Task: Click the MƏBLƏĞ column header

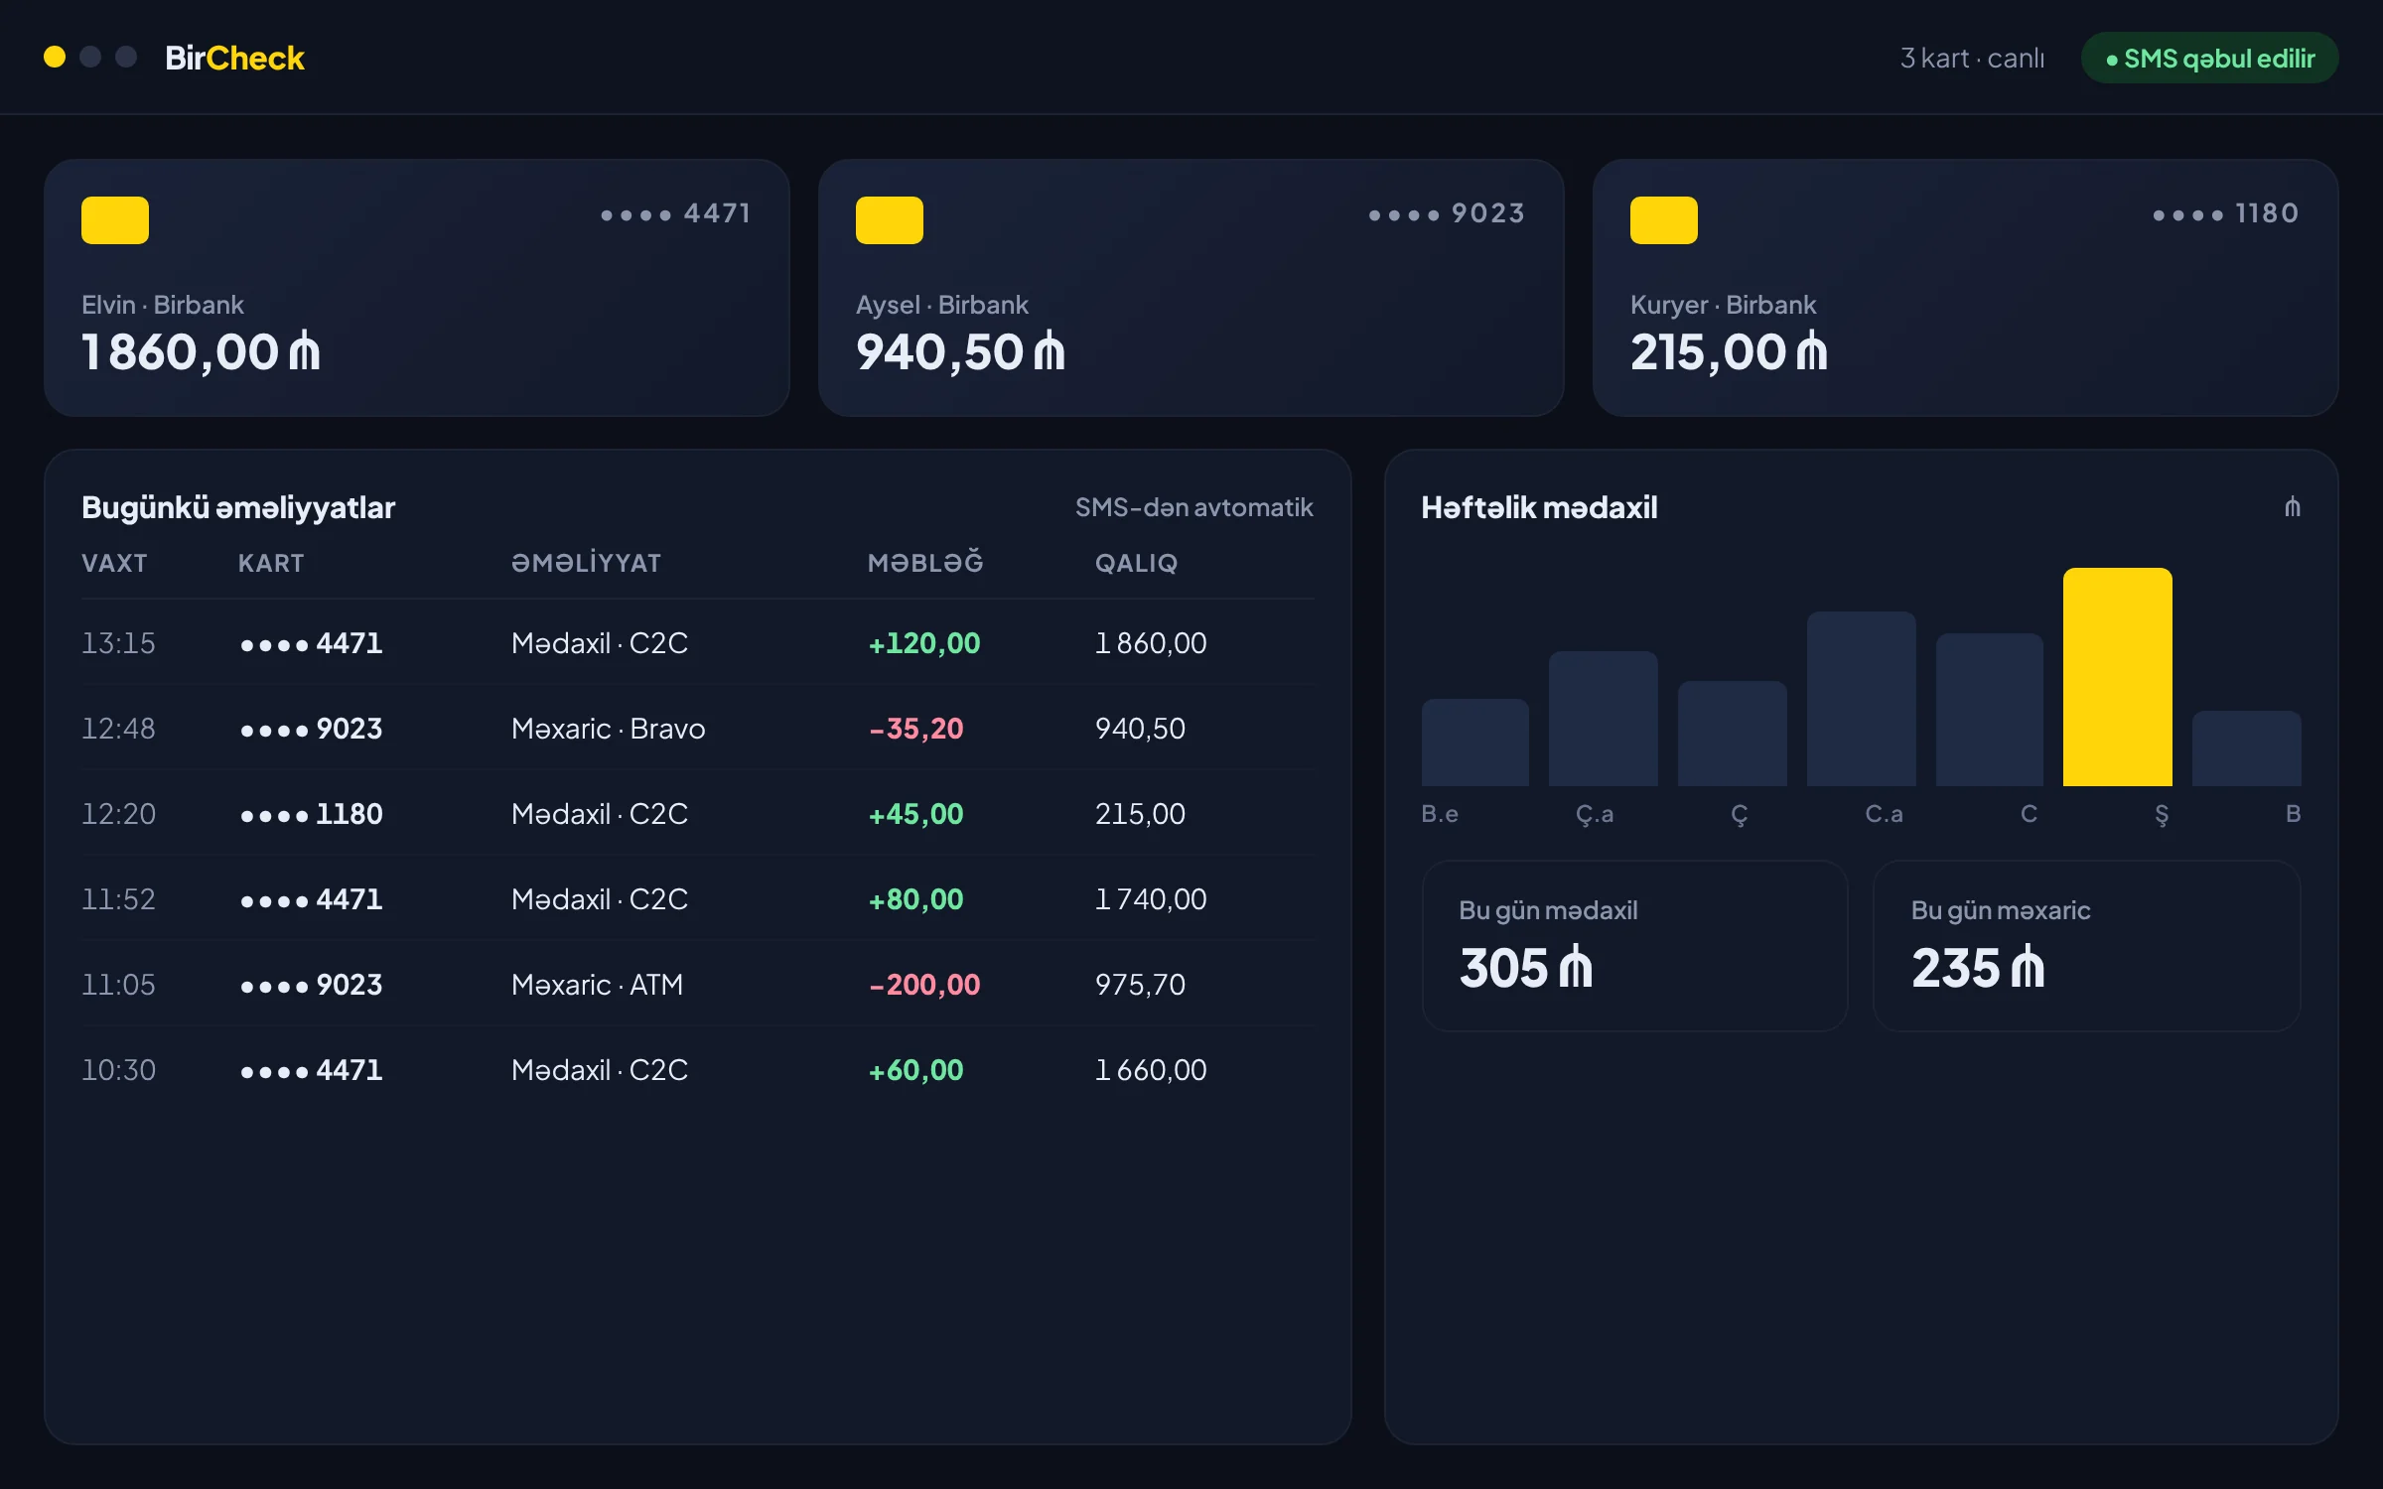Action: pos(925,563)
